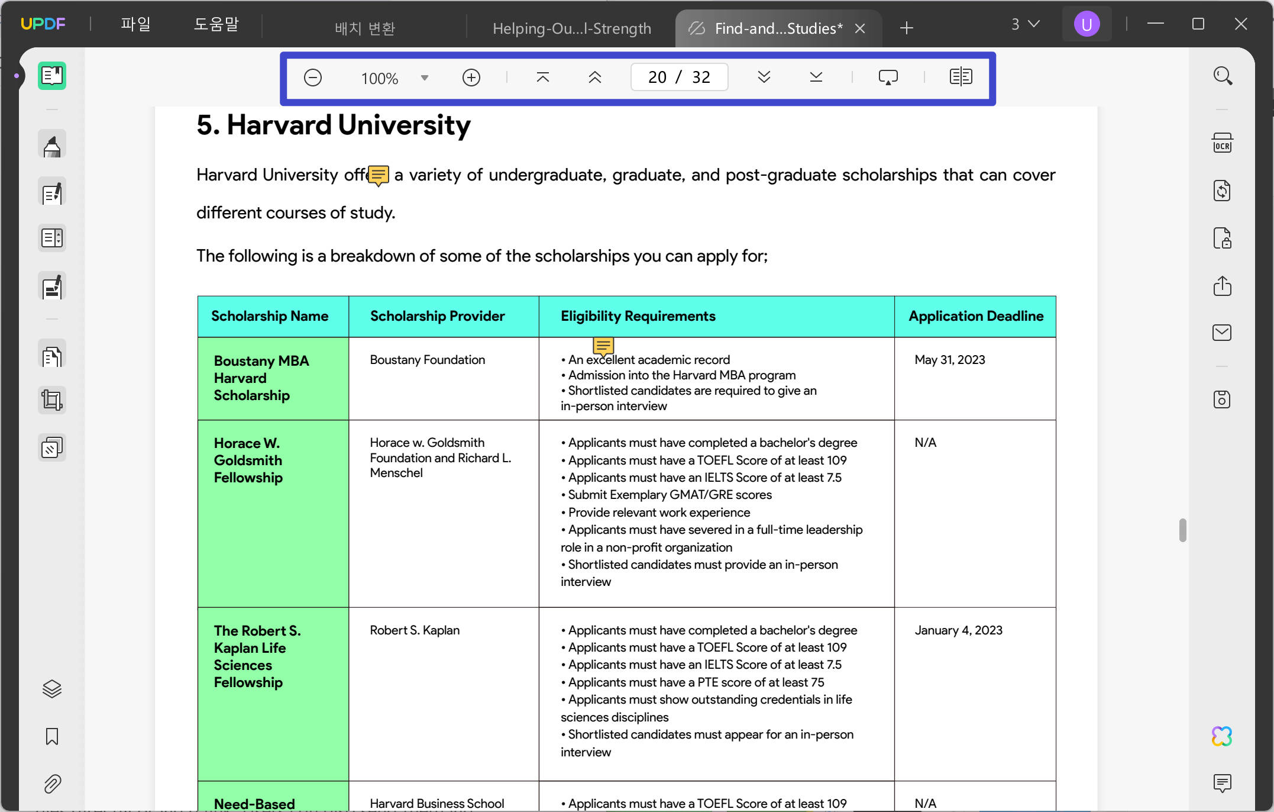Jump to the first page
The height and width of the screenshot is (812, 1274).
click(x=543, y=78)
